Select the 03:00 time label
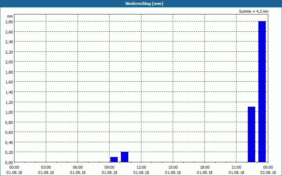The image size is (282, 176). click(46, 168)
